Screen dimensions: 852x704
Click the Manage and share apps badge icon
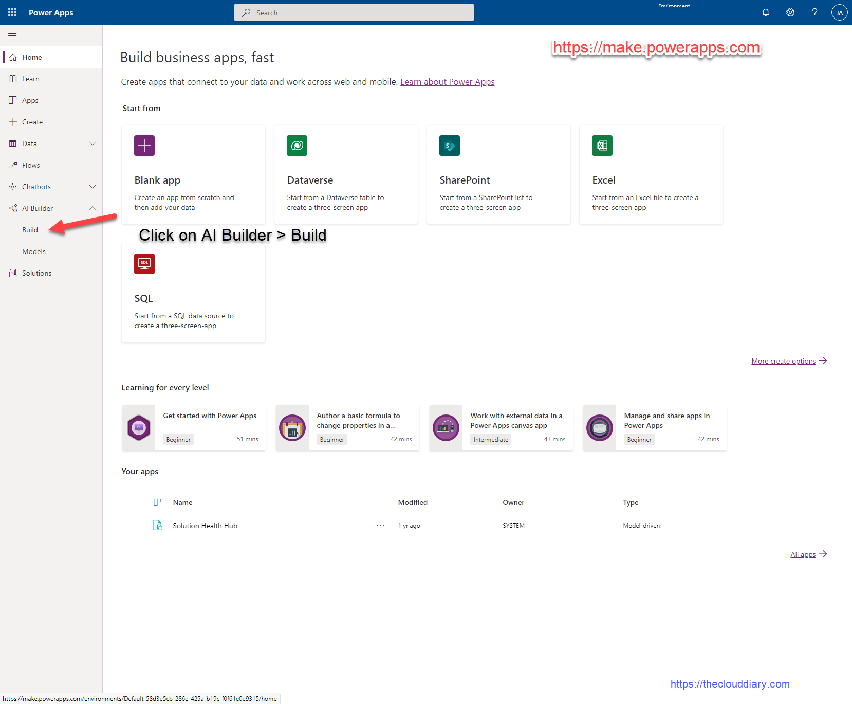click(x=600, y=428)
